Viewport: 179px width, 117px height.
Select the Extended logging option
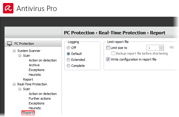pyautogui.click(x=68, y=60)
